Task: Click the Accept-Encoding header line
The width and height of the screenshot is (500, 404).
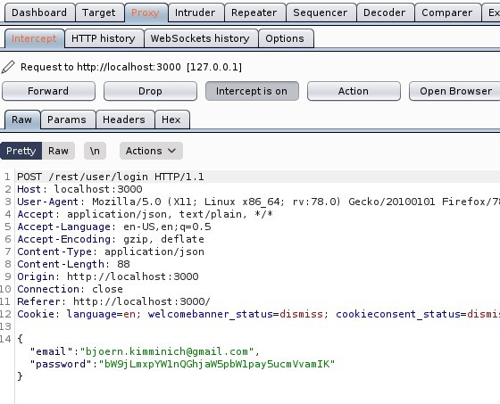Action: click(x=111, y=239)
